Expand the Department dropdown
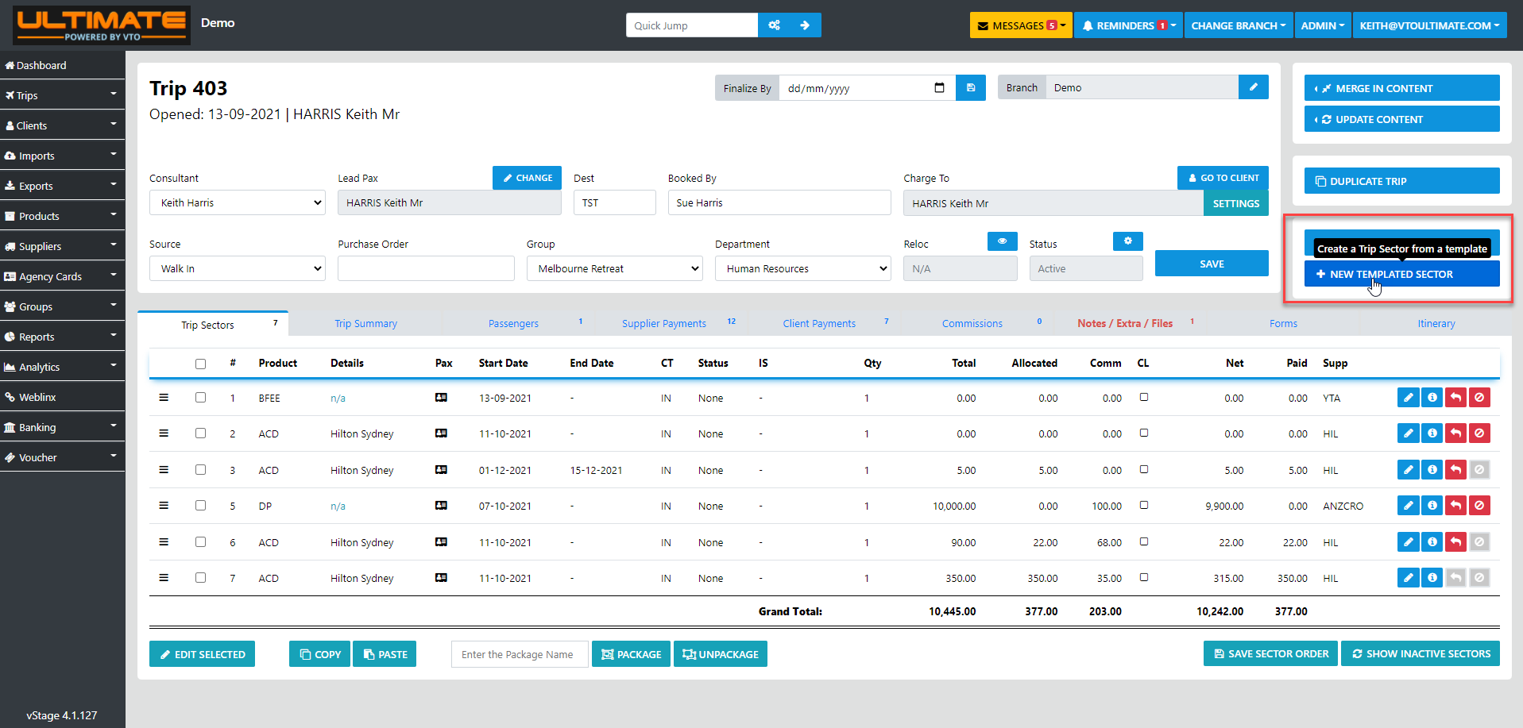 click(x=802, y=269)
